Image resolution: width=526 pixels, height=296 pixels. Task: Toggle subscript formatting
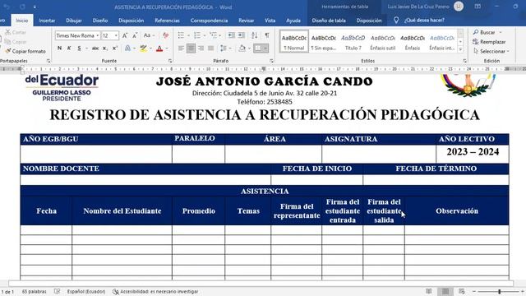tap(105, 49)
